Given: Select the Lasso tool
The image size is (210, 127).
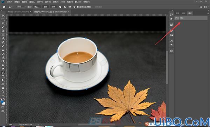Looking at the screenshot, I should pos(3,23).
